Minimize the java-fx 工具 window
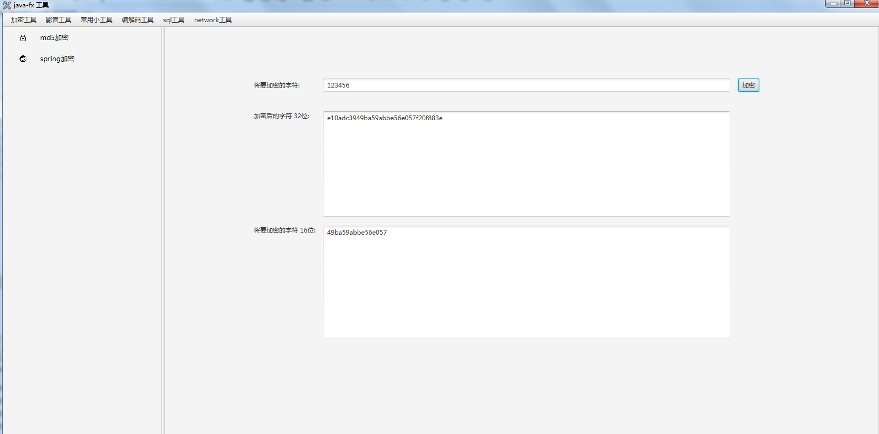This screenshot has width=879, height=434. point(833,4)
